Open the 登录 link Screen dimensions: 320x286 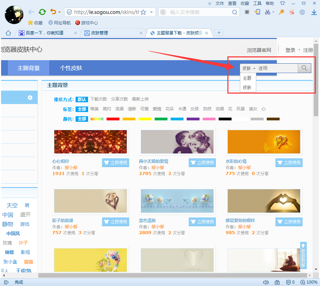tap(290, 50)
